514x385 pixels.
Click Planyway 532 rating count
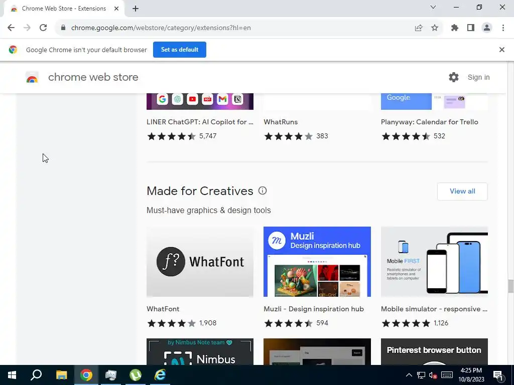[439, 136]
